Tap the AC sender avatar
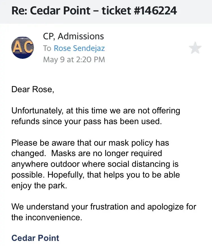Viewport: 212px width, 246px height. pyautogui.click(x=22, y=48)
